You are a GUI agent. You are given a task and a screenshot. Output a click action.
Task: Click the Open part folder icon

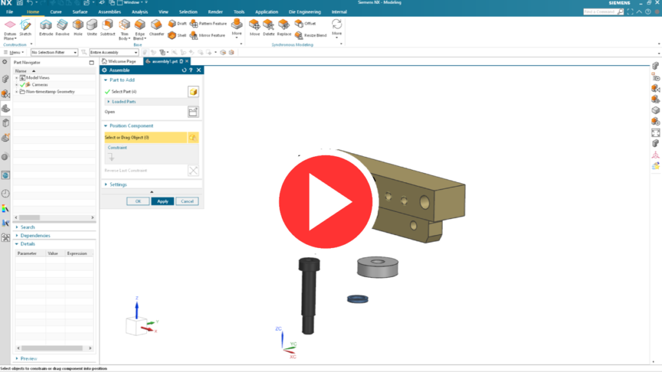click(x=193, y=112)
